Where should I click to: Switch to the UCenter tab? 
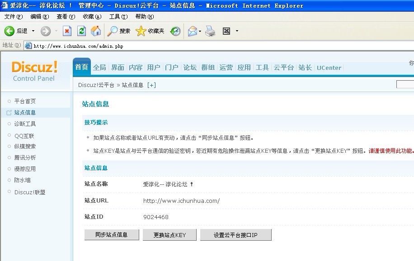329,68
